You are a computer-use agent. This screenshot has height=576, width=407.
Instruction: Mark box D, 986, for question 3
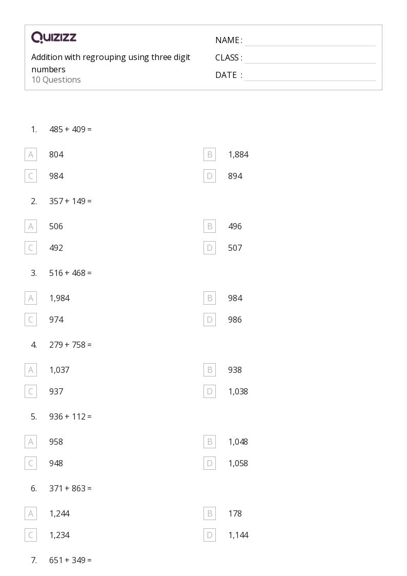(210, 320)
